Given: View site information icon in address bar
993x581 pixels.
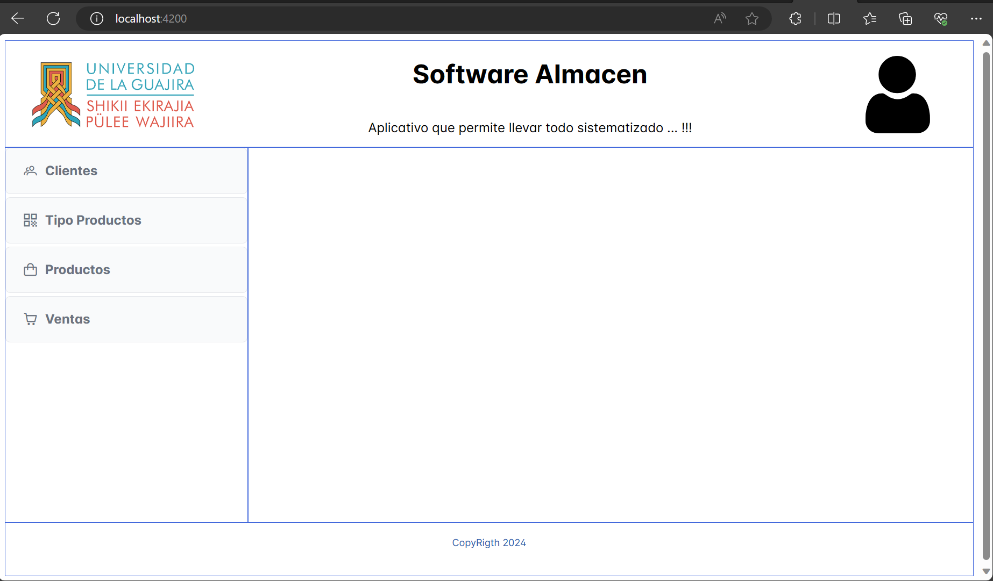Looking at the screenshot, I should [x=97, y=19].
